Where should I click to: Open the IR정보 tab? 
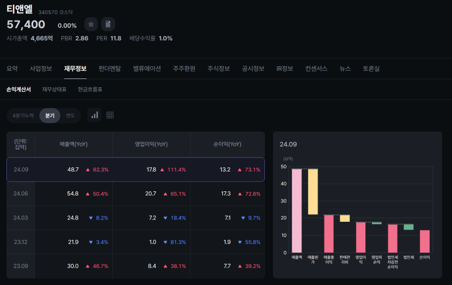285,68
